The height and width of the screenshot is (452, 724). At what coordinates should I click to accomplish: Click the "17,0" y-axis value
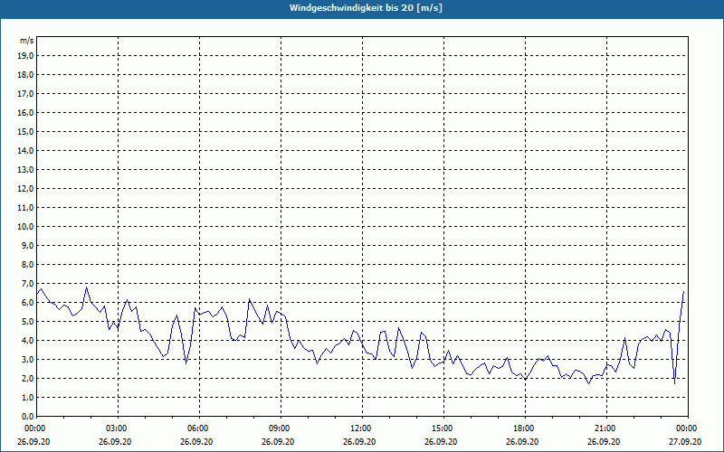[x=25, y=94]
